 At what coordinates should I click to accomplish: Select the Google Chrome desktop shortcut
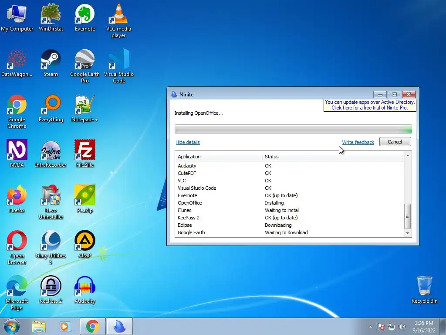click(x=17, y=112)
